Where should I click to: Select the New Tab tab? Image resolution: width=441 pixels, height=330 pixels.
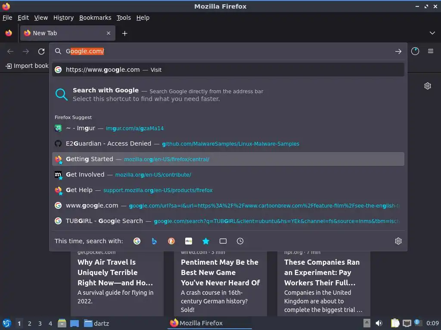(x=68, y=33)
